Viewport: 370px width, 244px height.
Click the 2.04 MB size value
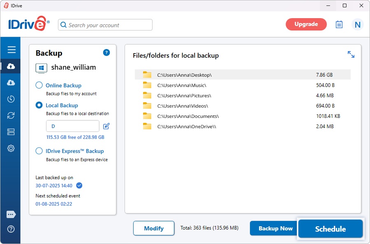(x=325, y=127)
